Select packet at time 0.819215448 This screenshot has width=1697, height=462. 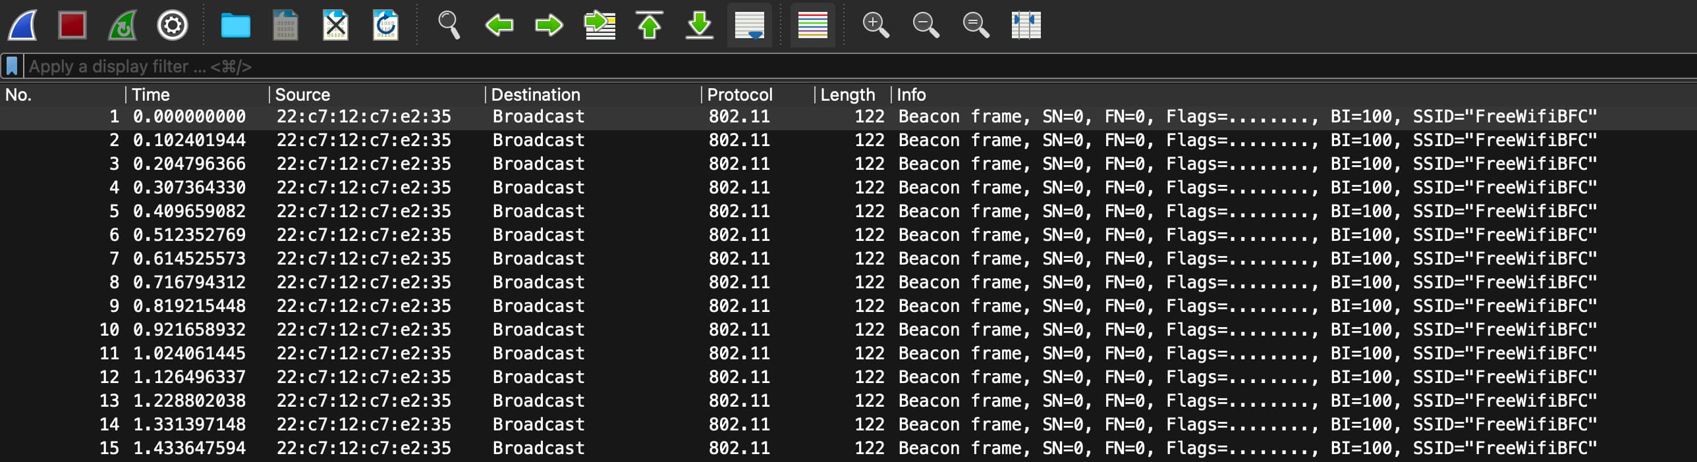[x=848, y=307]
